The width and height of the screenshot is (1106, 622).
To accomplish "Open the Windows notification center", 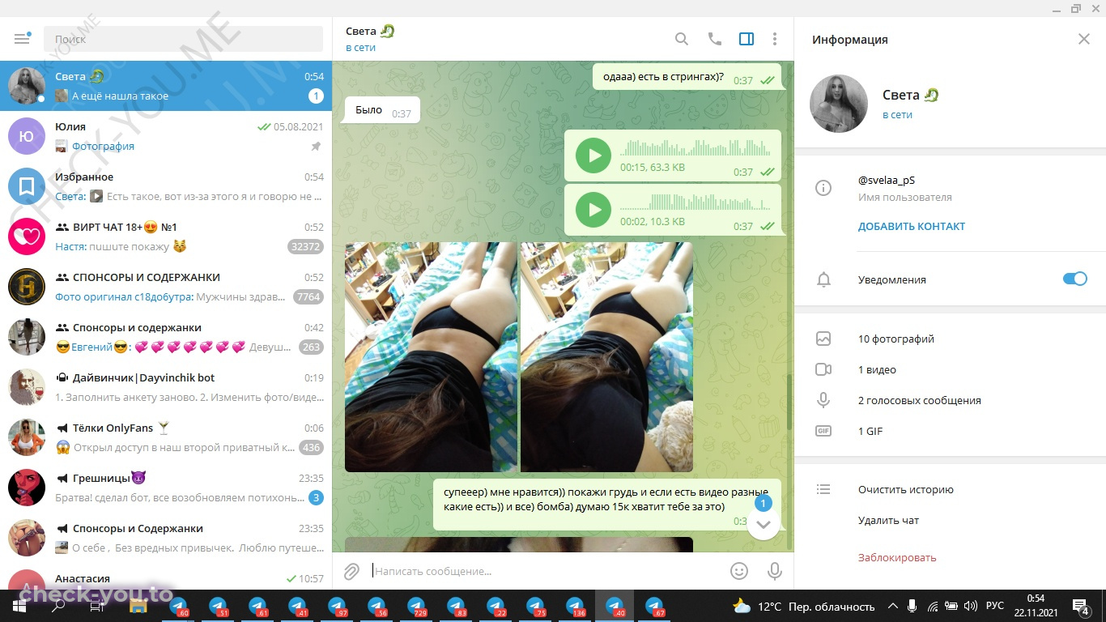I will pyautogui.click(x=1082, y=607).
